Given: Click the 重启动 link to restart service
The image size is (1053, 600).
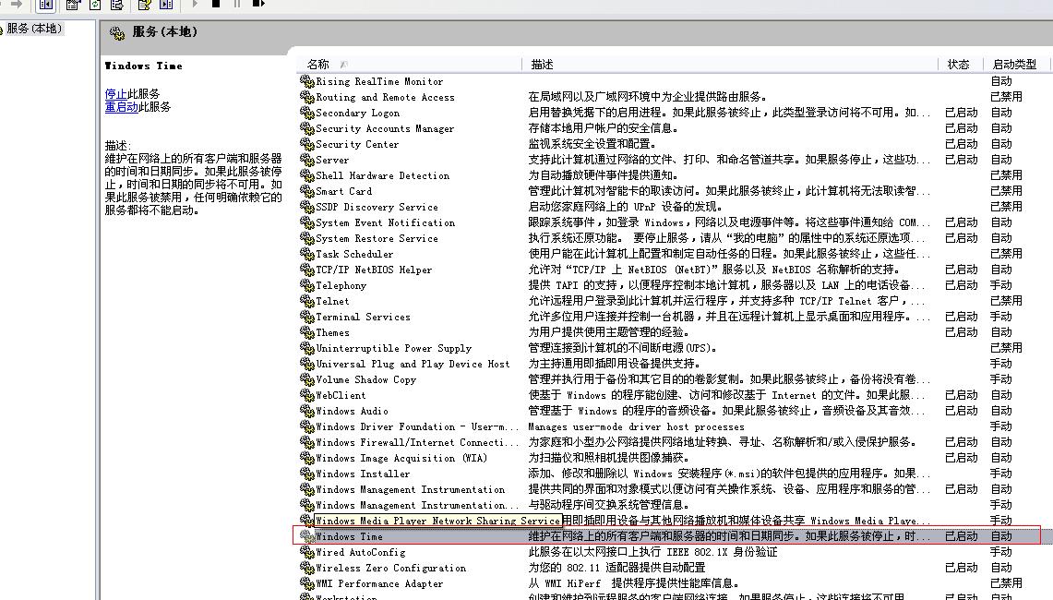Looking at the screenshot, I should (x=121, y=107).
